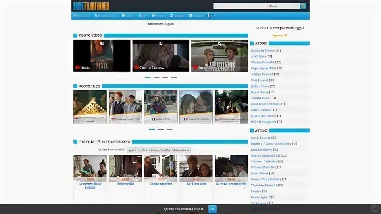Open the time zone dropdown in TV section

[x=159, y=150]
